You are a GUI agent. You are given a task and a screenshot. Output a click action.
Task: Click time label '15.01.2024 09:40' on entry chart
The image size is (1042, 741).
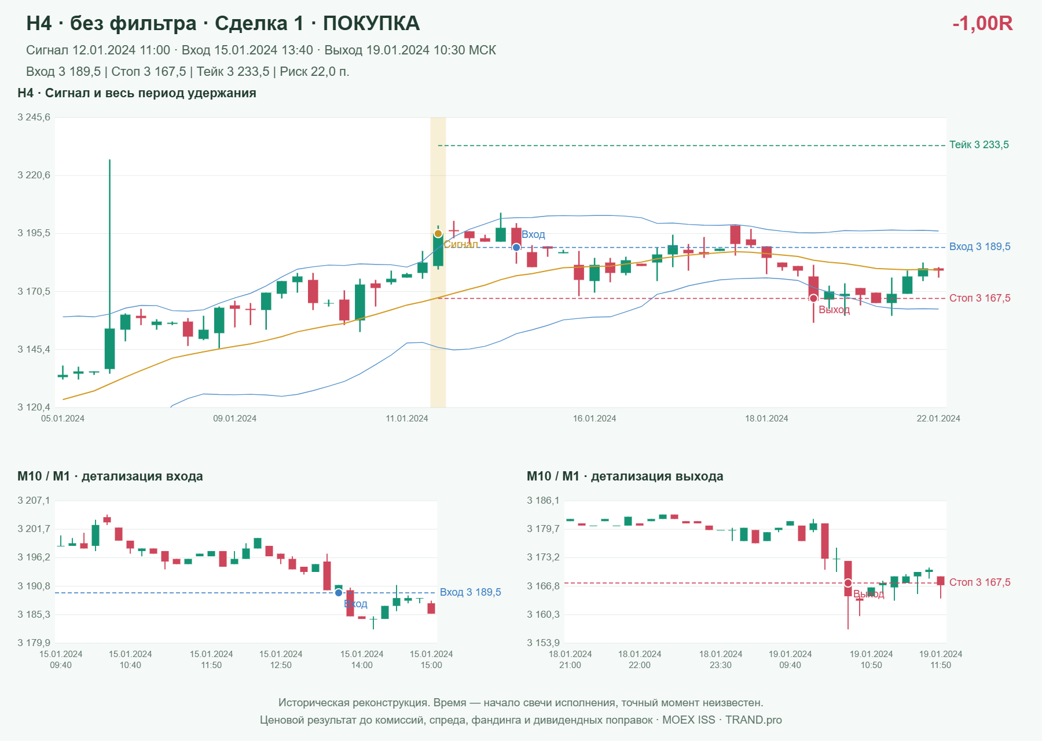tap(61, 659)
